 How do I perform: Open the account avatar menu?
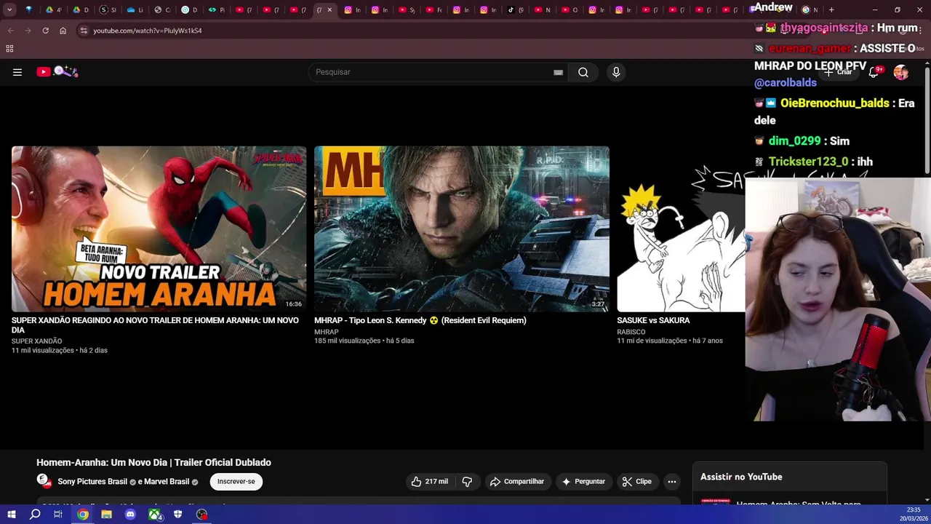[x=901, y=72]
